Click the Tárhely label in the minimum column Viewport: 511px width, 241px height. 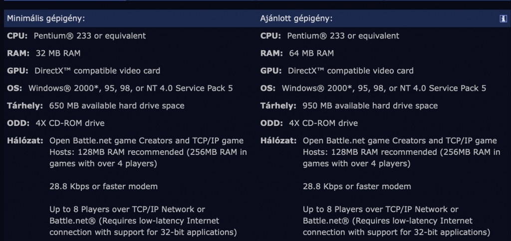pos(25,106)
